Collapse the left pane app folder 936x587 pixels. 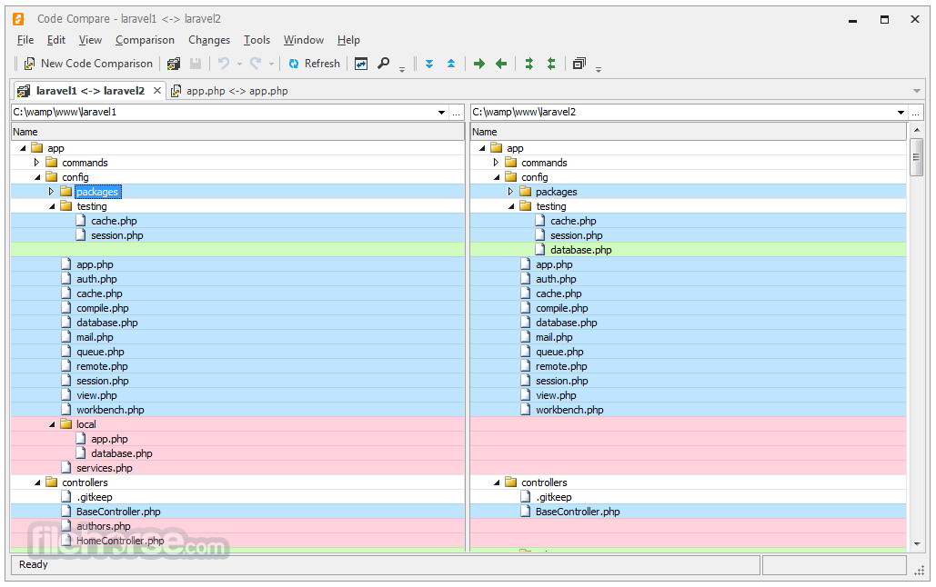(23, 148)
